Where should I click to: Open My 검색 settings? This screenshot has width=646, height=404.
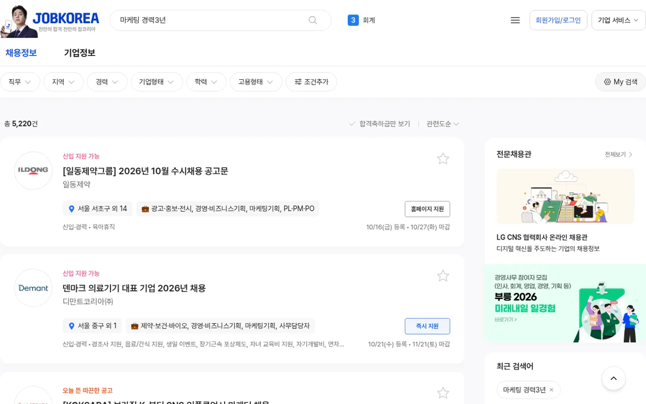click(x=620, y=82)
